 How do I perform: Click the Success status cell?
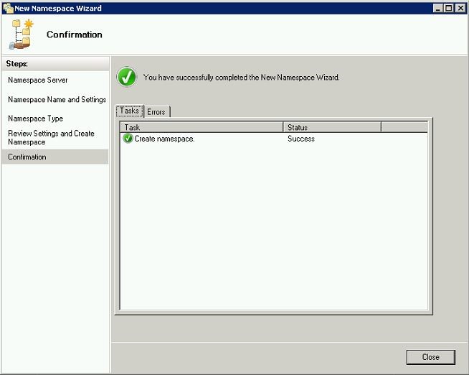click(x=301, y=139)
